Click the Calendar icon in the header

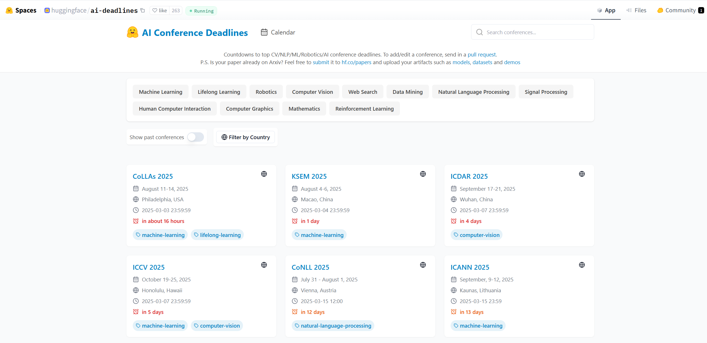point(264,32)
